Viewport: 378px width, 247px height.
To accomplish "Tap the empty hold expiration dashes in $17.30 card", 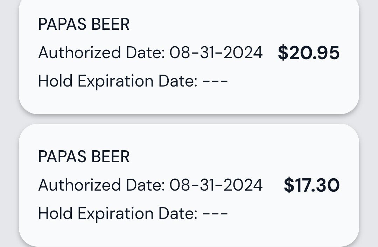I will click(215, 213).
